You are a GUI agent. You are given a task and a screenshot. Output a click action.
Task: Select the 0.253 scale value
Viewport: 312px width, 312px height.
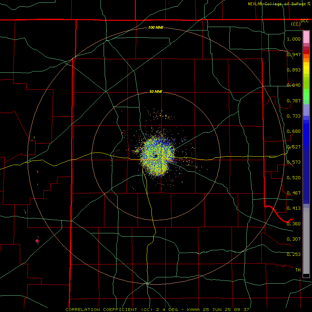pyautogui.click(x=294, y=254)
